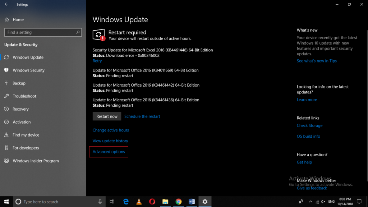Open VLC media player from the taskbar
Viewport: 368px width, 207px height.
coord(139,202)
